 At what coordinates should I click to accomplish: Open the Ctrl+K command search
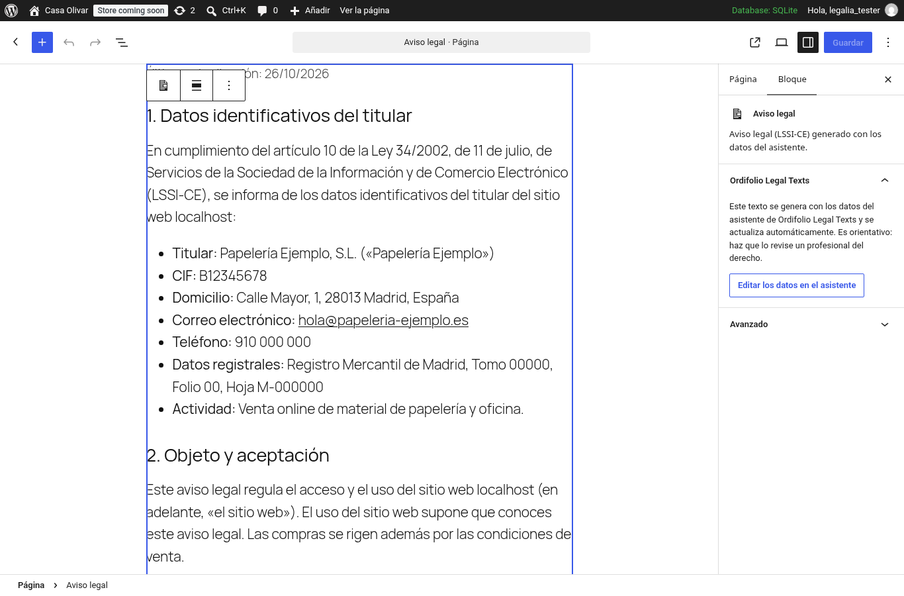[x=226, y=11]
